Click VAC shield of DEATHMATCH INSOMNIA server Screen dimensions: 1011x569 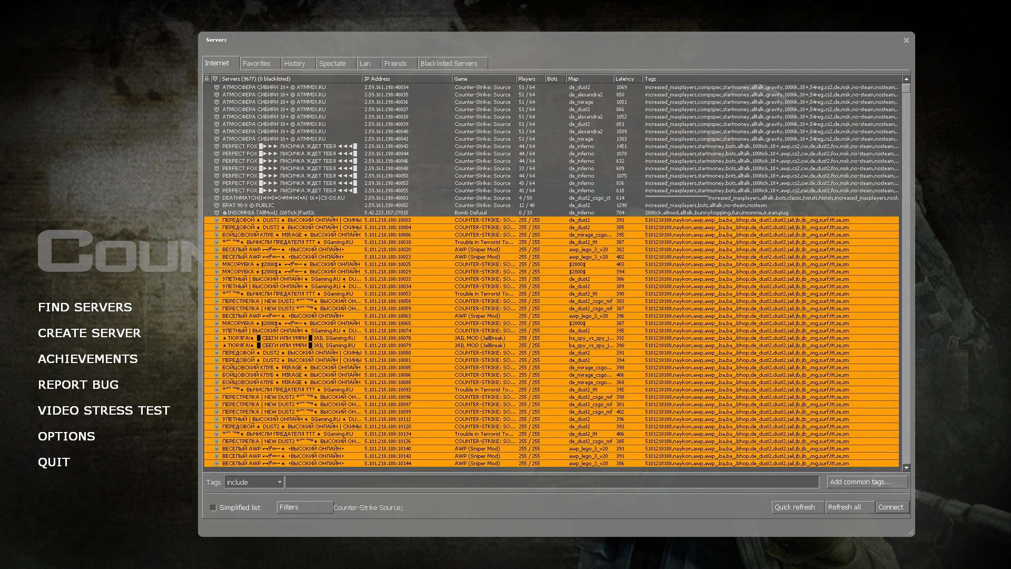pos(216,198)
